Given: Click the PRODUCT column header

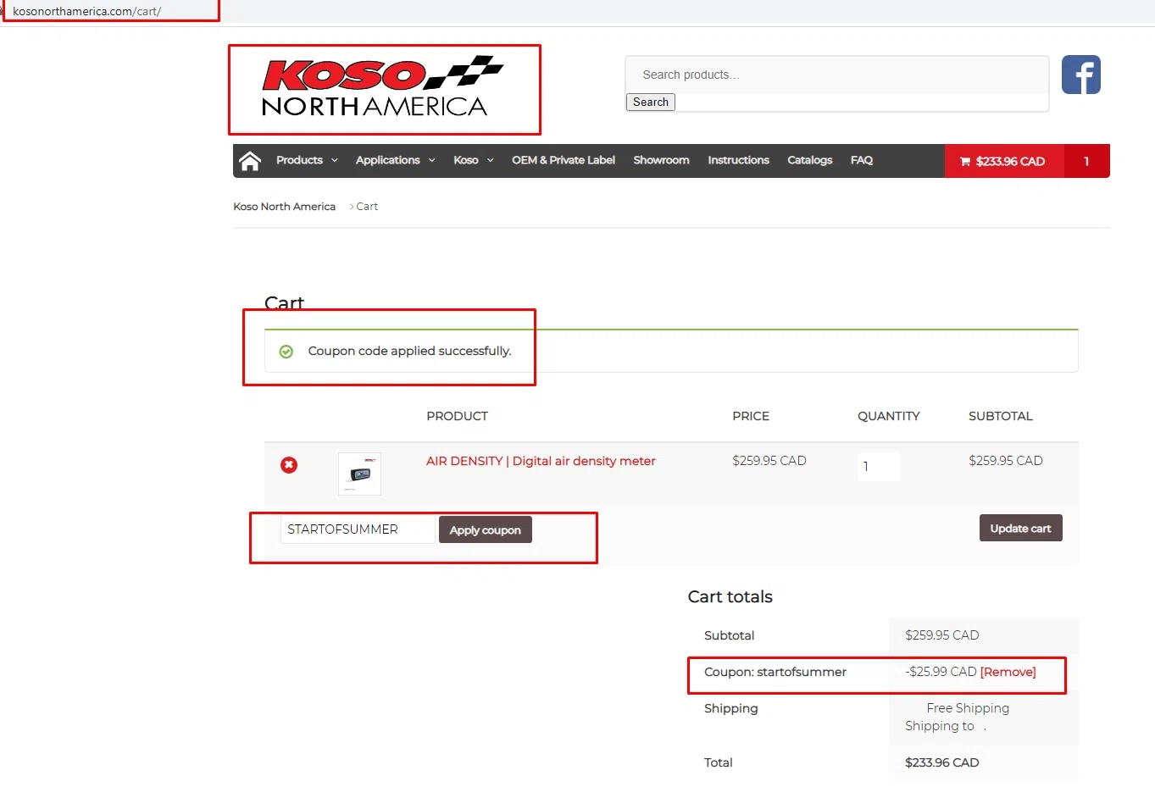Looking at the screenshot, I should tap(457, 416).
